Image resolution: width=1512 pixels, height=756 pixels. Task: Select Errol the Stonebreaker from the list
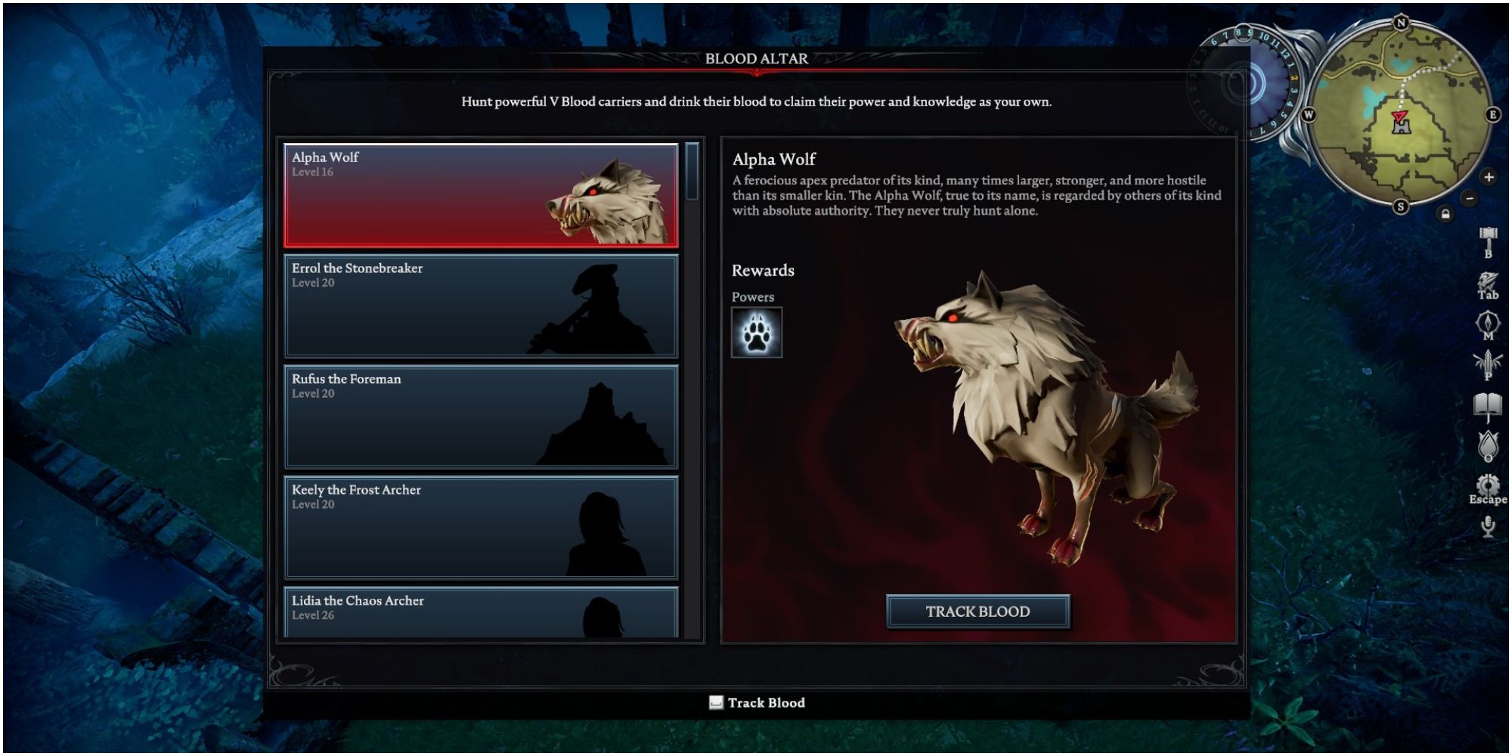(x=481, y=306)
